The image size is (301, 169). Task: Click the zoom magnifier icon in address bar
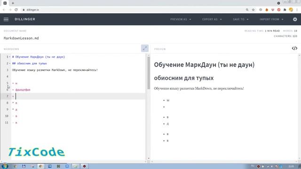(x=247, y=10)
